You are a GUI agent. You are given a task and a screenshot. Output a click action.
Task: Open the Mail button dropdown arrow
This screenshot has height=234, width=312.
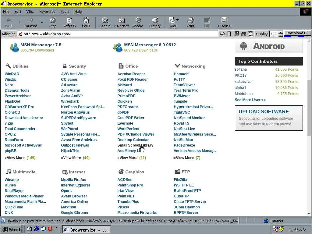[x=178, y=20]
